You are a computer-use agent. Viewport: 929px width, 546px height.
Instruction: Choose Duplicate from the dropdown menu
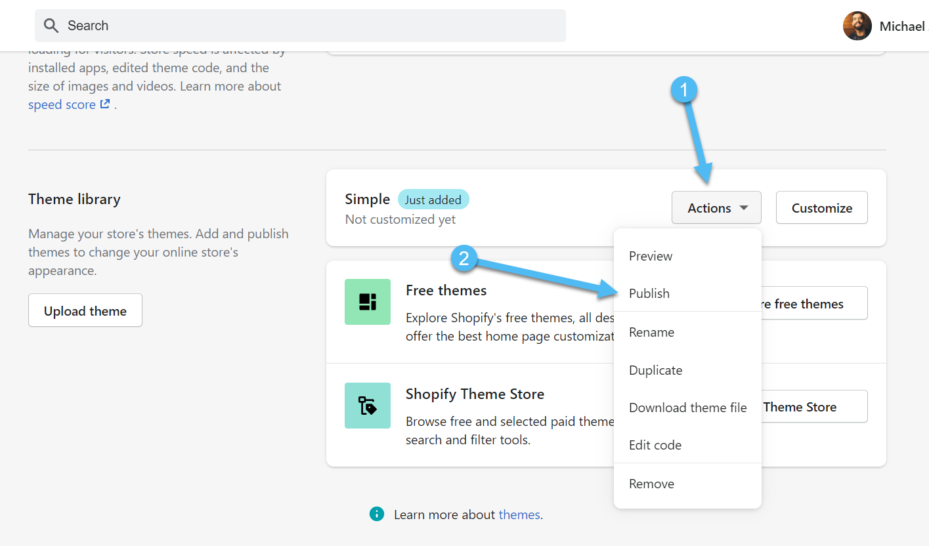[655, 370]
